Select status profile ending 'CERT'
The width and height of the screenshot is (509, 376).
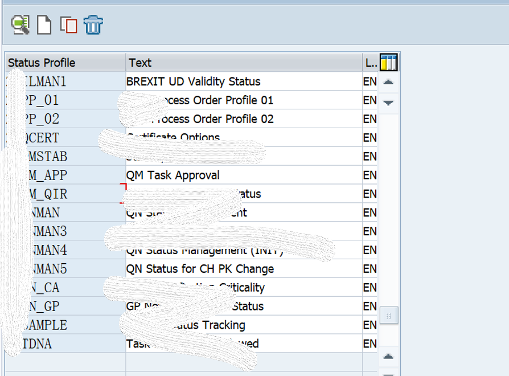point(65,138)
